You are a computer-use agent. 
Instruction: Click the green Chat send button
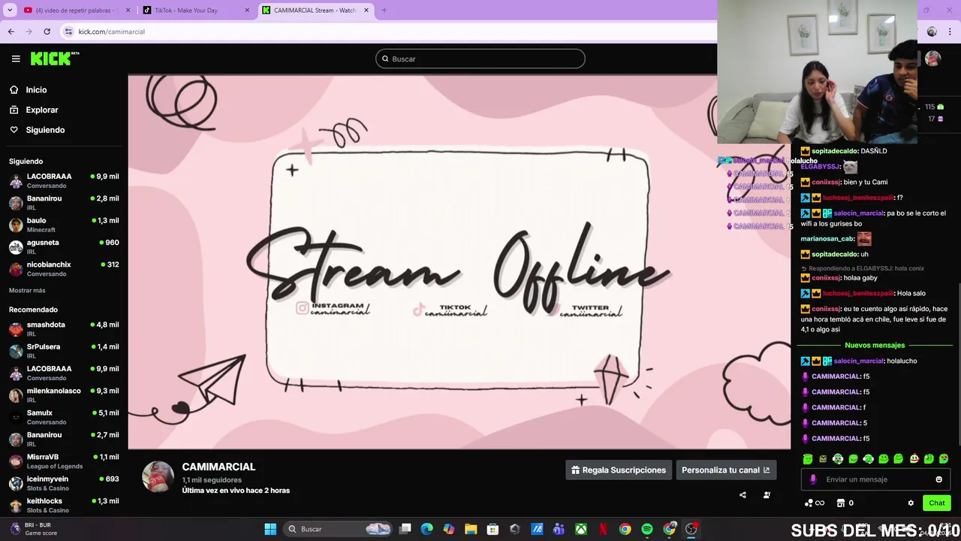click(x=937, y=503)
